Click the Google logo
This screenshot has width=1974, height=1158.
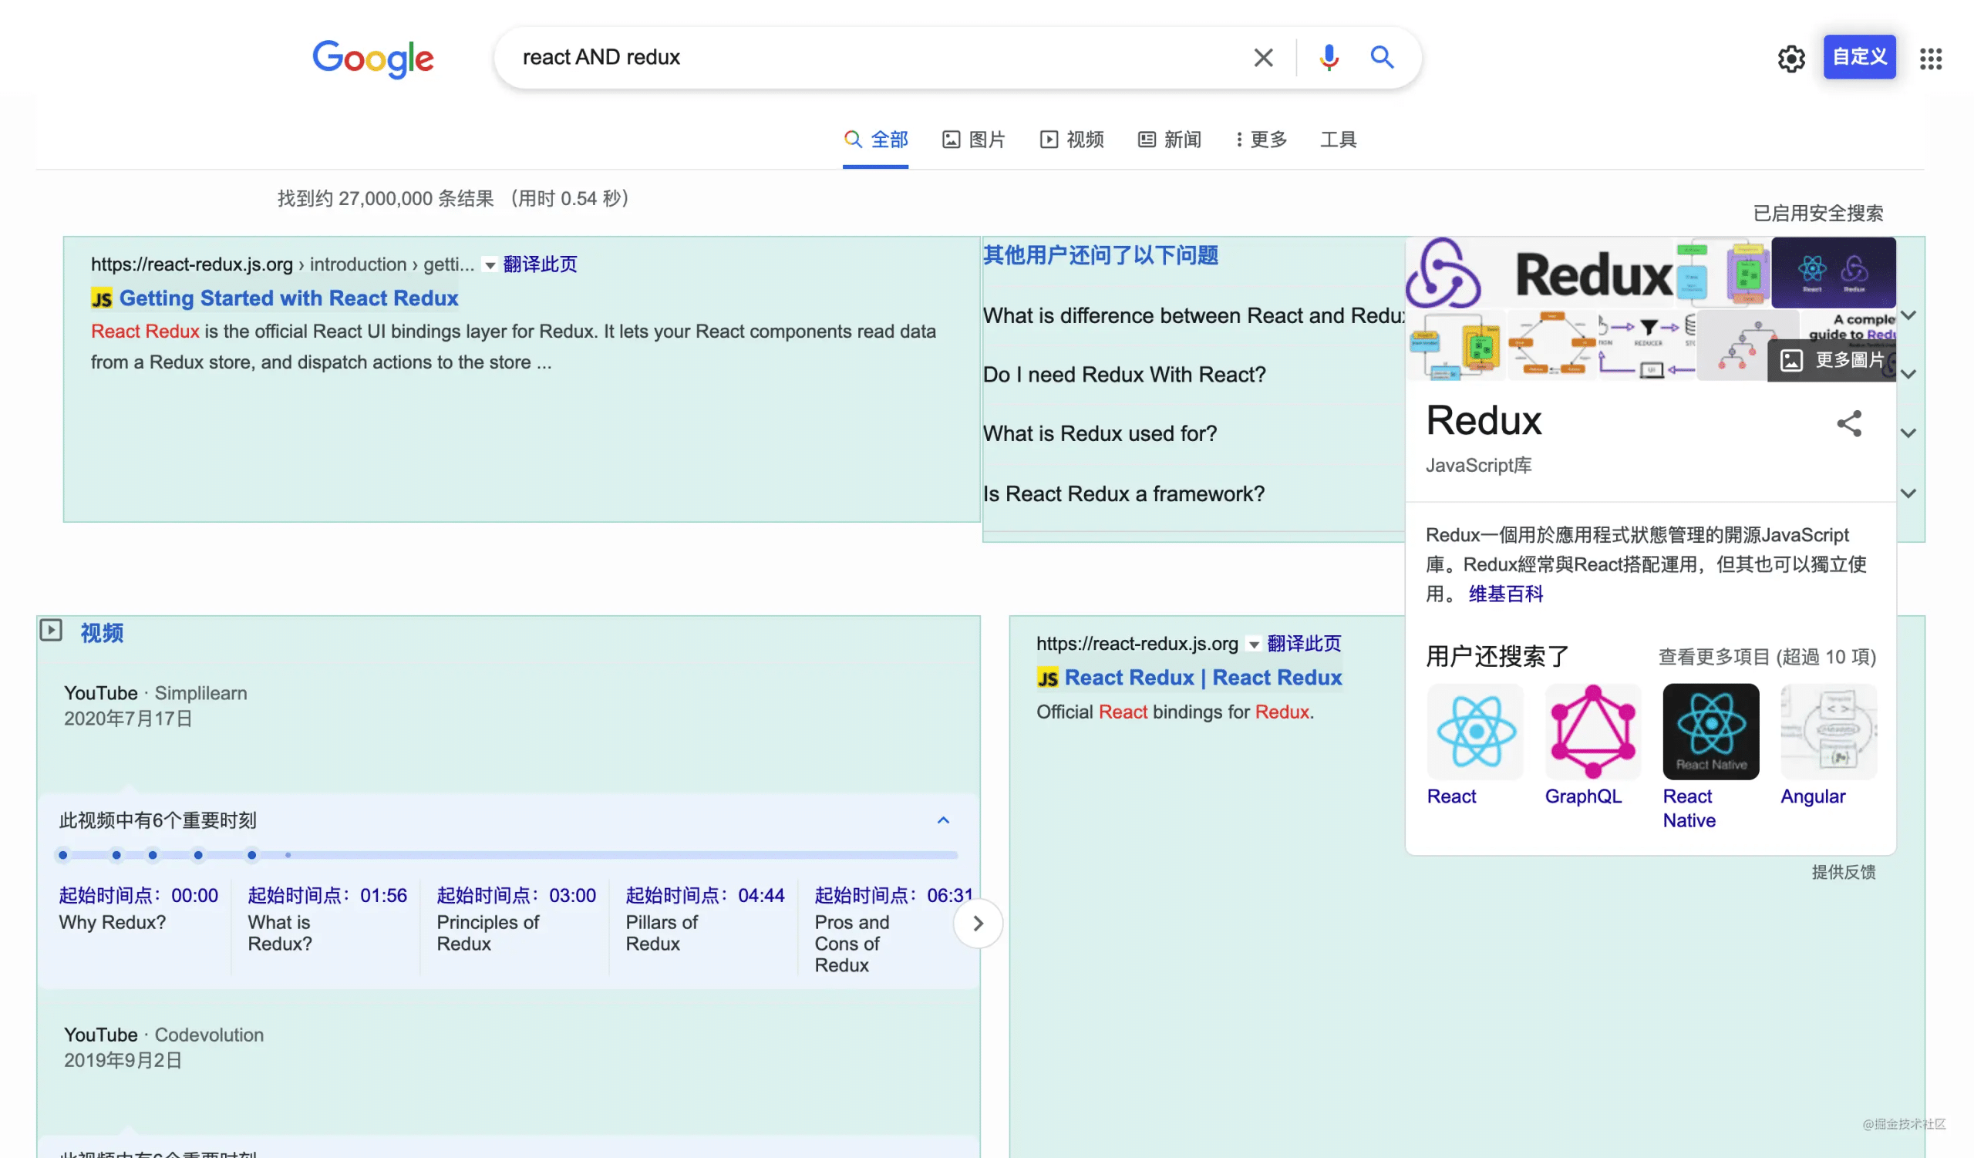pos(373,58)
